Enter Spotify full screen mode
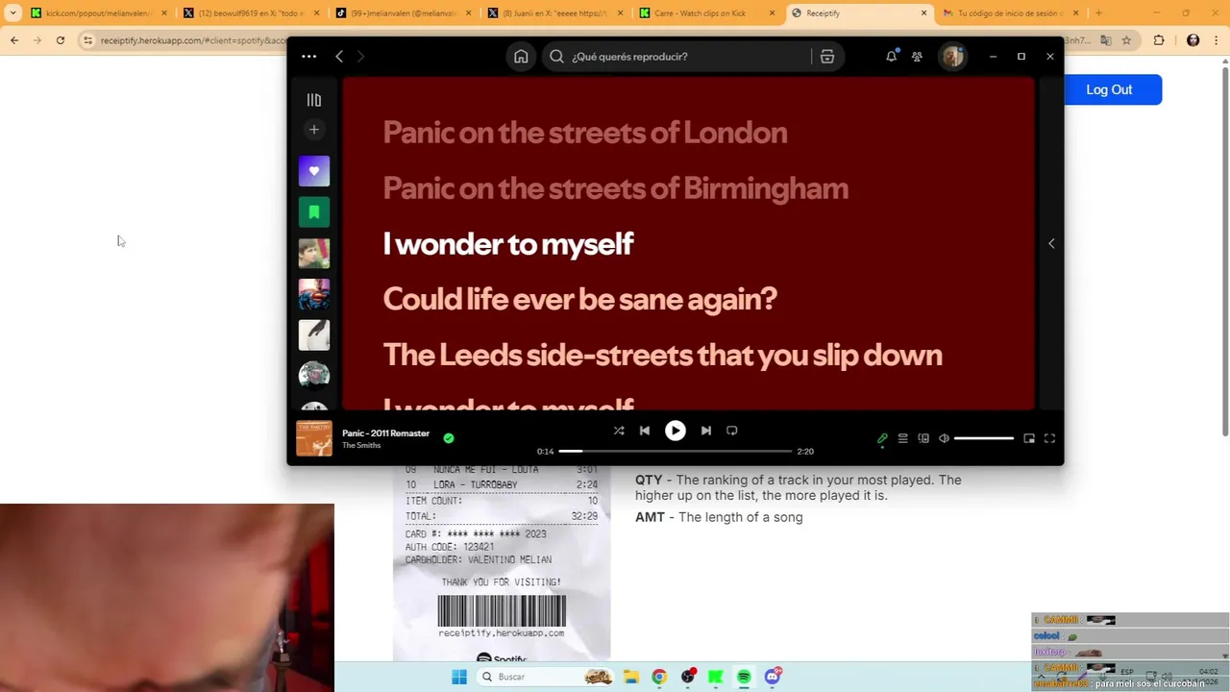The height and width of the screenshot is (692, 1230). point(1049,439)
